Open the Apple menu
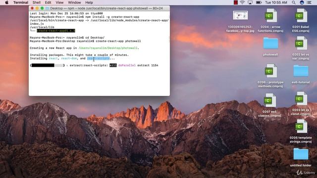Image resolution: width=317 pixels, height=178 pixels. click(x=6, y=2)
